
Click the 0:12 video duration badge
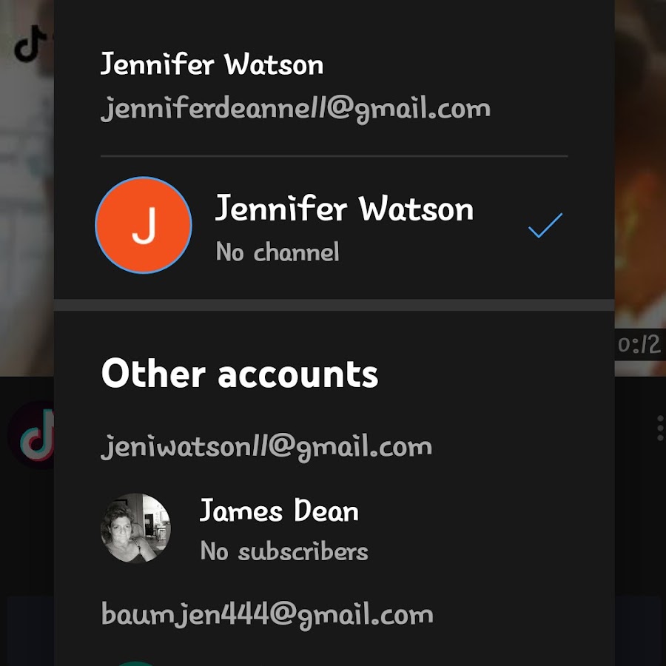pyautogui.click(x=639, y=344)
